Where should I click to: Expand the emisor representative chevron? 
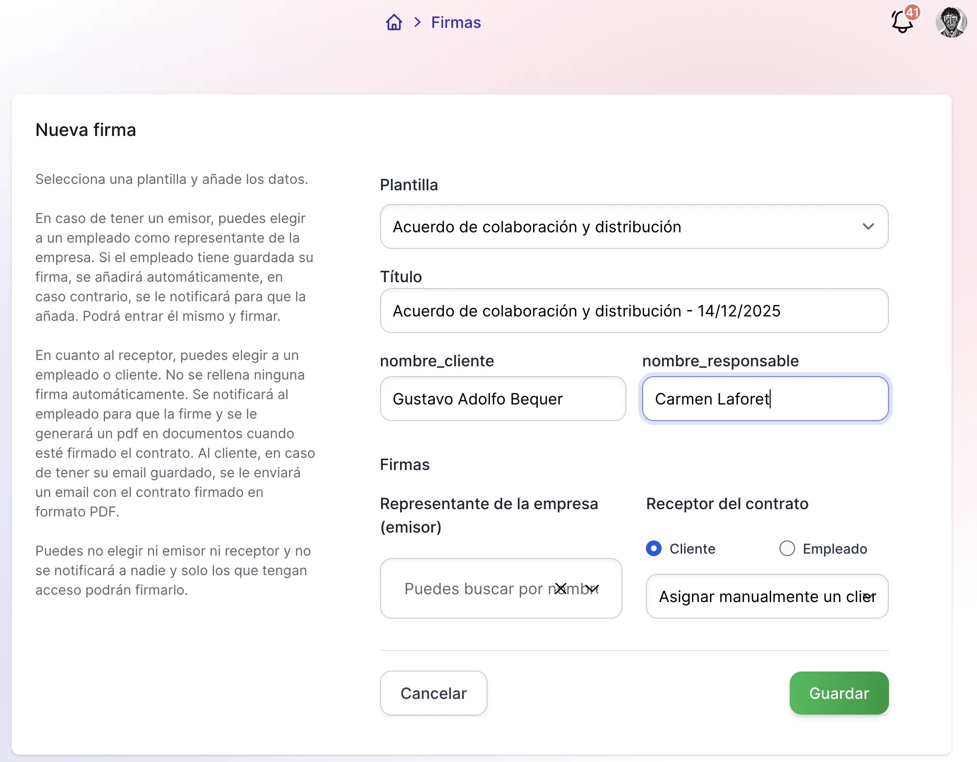(x=593, y=588)
